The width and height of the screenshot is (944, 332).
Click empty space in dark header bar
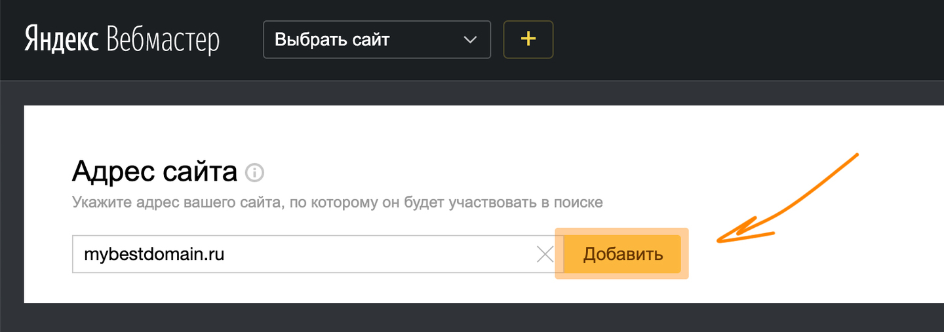[x=721, y=40]
